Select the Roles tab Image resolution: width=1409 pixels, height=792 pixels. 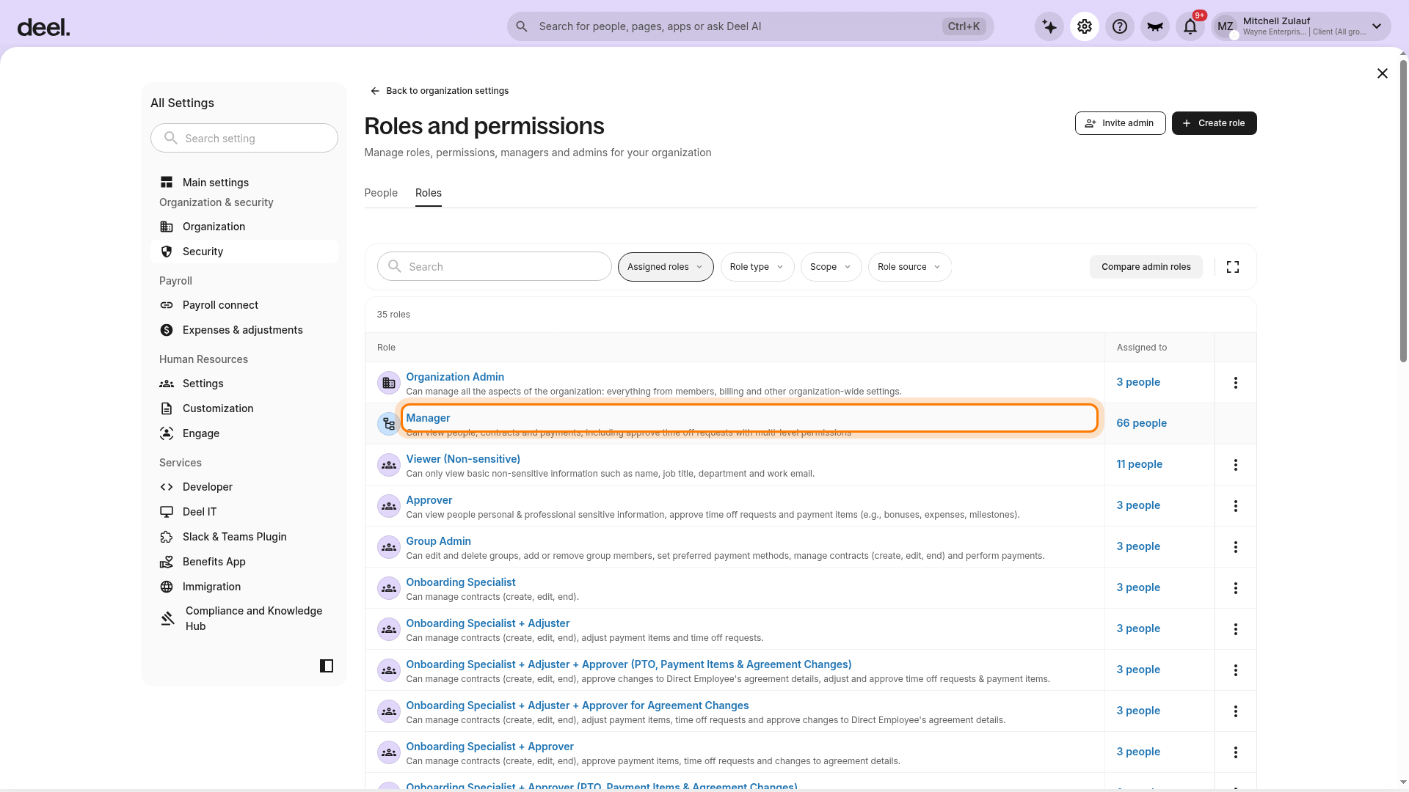429,193
